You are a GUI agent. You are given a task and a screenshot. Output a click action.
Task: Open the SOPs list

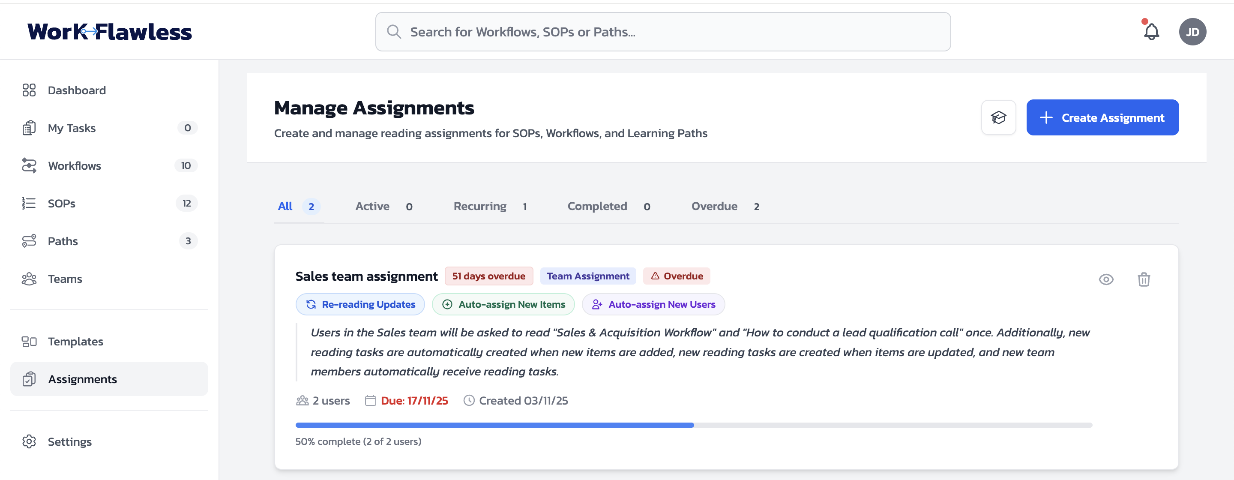(x=61, y=203)
